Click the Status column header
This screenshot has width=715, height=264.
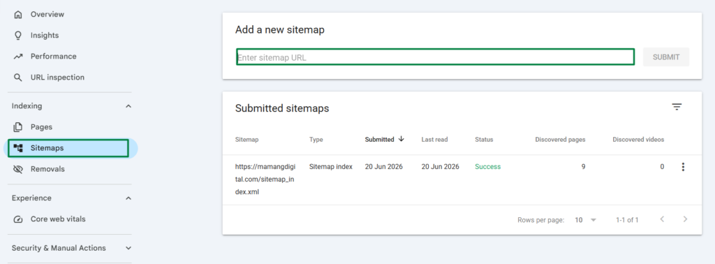(x=484, y=140)
